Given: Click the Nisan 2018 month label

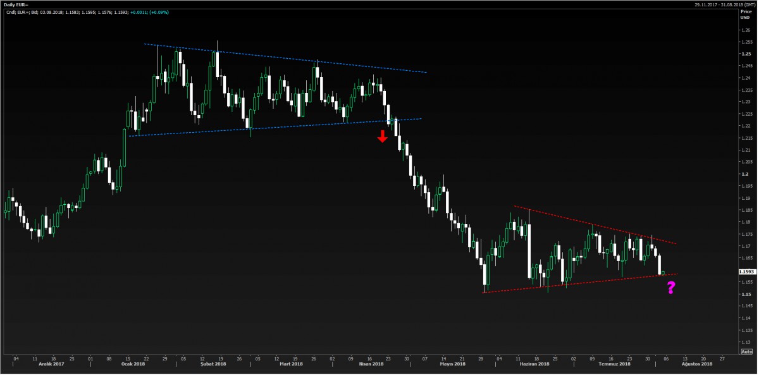Looking at the screenshot, I should click(371, 364).
